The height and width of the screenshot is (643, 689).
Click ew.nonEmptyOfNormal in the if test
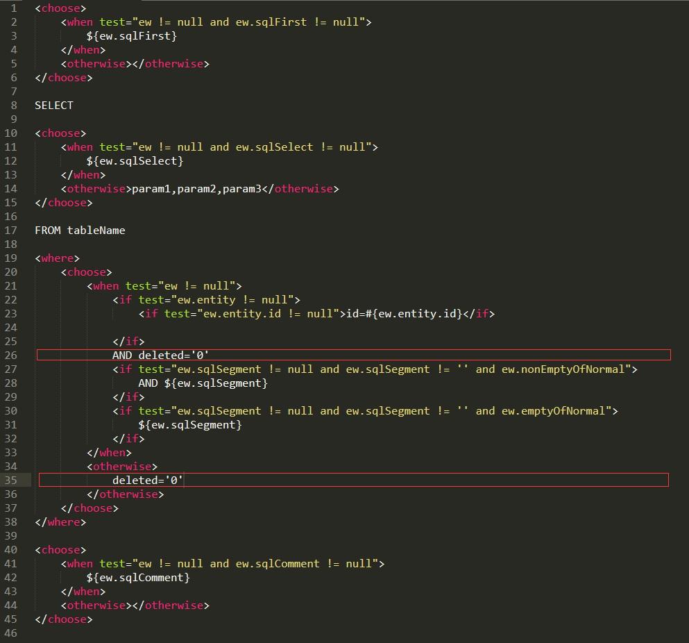(x=566, y=369)
